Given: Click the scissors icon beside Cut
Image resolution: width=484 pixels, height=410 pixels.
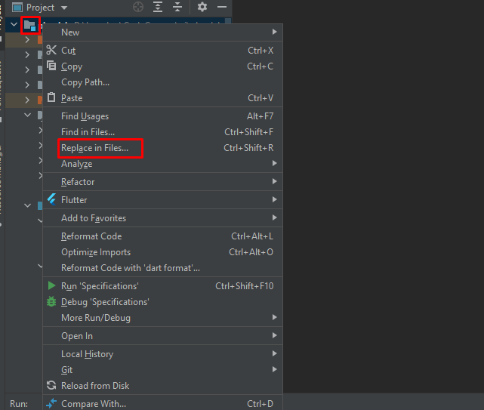Looking at the screenshot, I should tap(51, 51).
